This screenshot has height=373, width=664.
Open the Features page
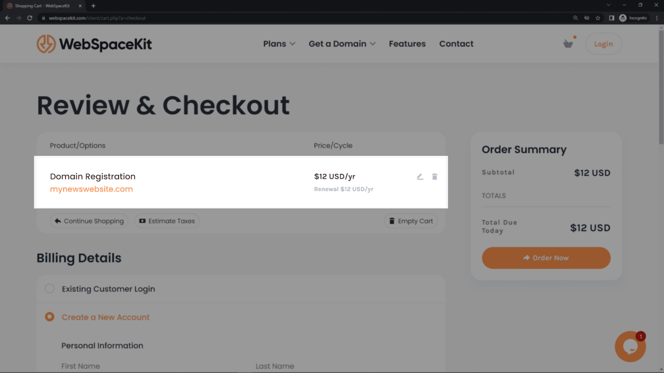tap(407, 44)
